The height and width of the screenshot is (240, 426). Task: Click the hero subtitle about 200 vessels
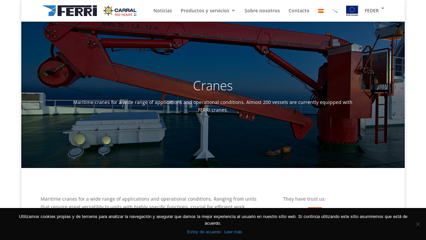[x=212, y=106]
